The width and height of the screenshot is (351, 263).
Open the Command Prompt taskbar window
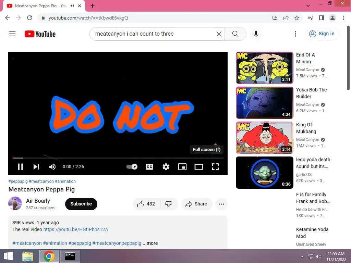click(x=70, y=256)
